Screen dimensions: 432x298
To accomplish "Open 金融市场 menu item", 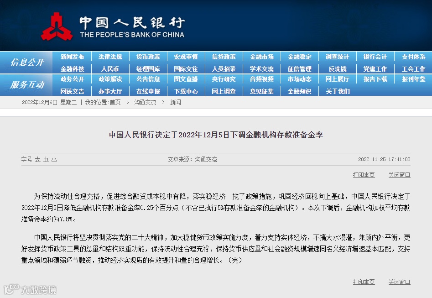I will (262, 57).
